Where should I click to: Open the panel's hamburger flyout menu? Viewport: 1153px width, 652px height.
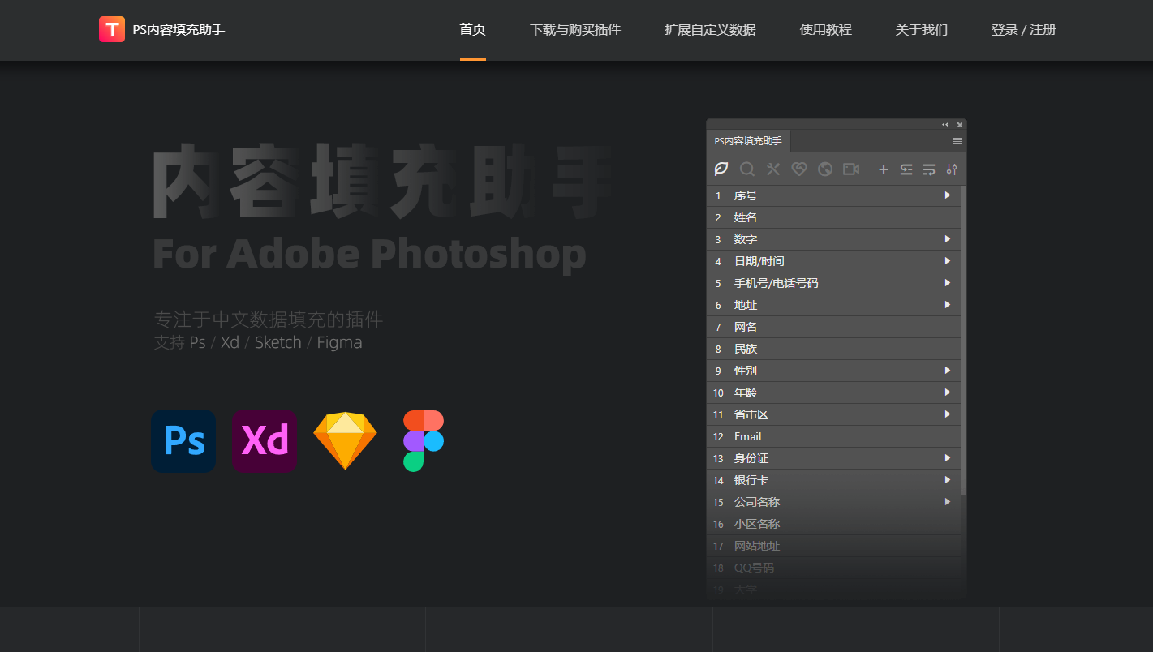tap(957, 141)
